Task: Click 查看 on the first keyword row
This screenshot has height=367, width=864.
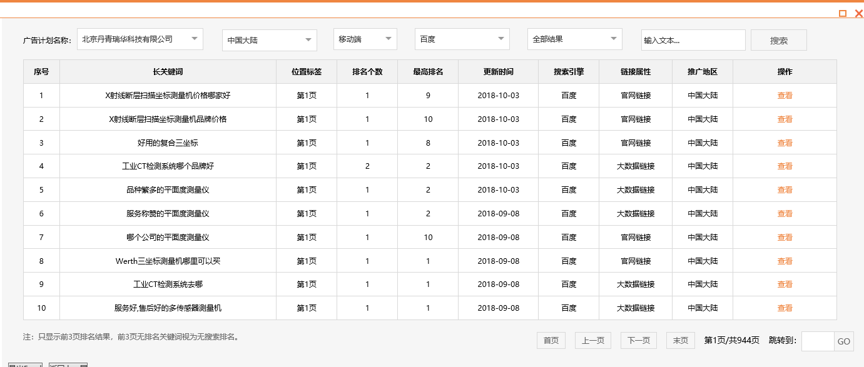Action: [x=785, y=95]
